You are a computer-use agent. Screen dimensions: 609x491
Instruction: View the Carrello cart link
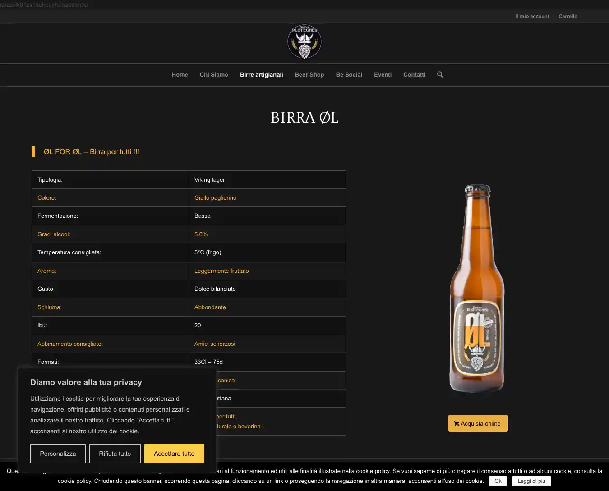pyautogui.click(x=567, y=16)
